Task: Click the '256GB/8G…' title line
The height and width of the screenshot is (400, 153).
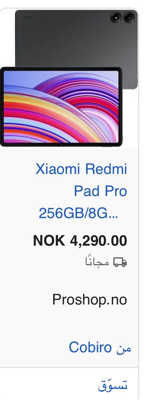Action: tap(78, 213)
